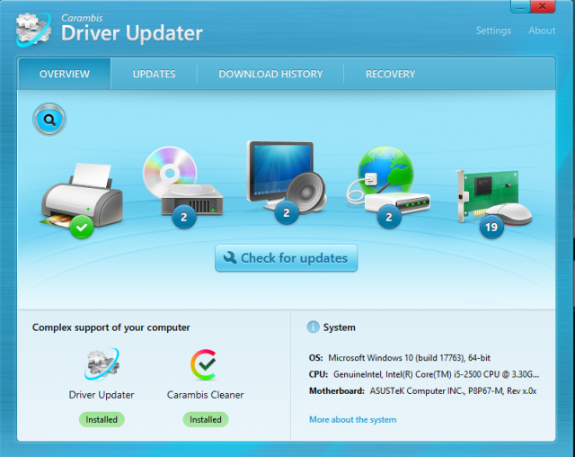Click the Driver Updater gear product icon
This screenshot has height=457, width=575.
pyautogui.click(x=102, y=364)
